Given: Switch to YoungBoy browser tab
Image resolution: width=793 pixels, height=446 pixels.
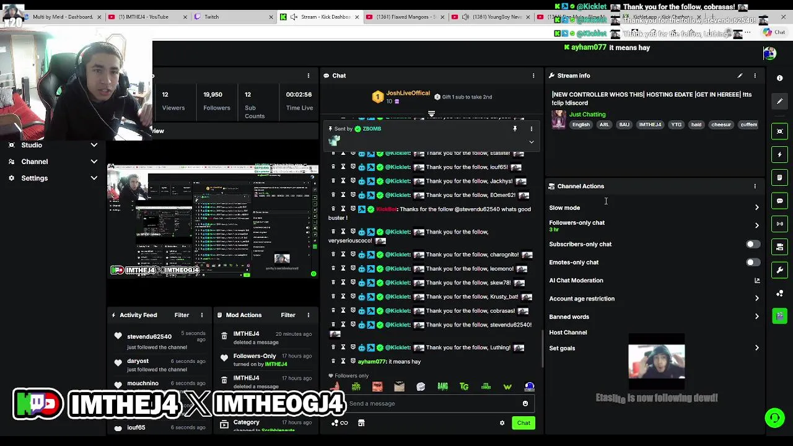Looking at the screenshot, I should 490,17.
